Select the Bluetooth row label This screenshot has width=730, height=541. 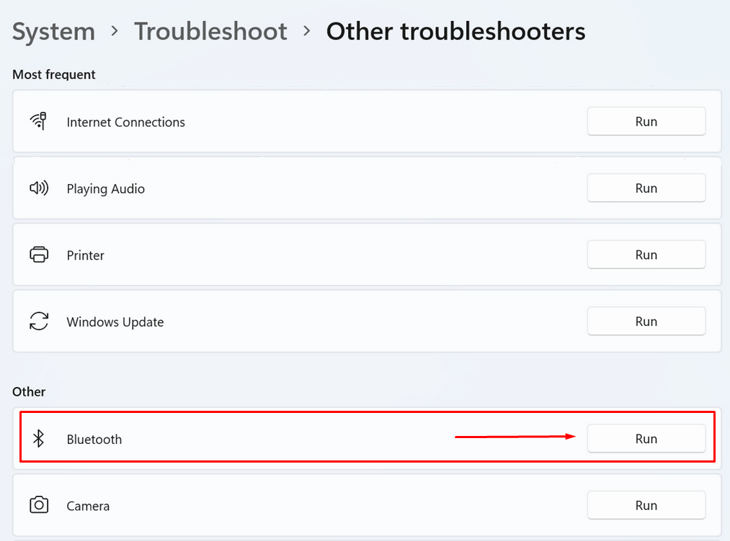pyautogui.click(x=94, y=440)
